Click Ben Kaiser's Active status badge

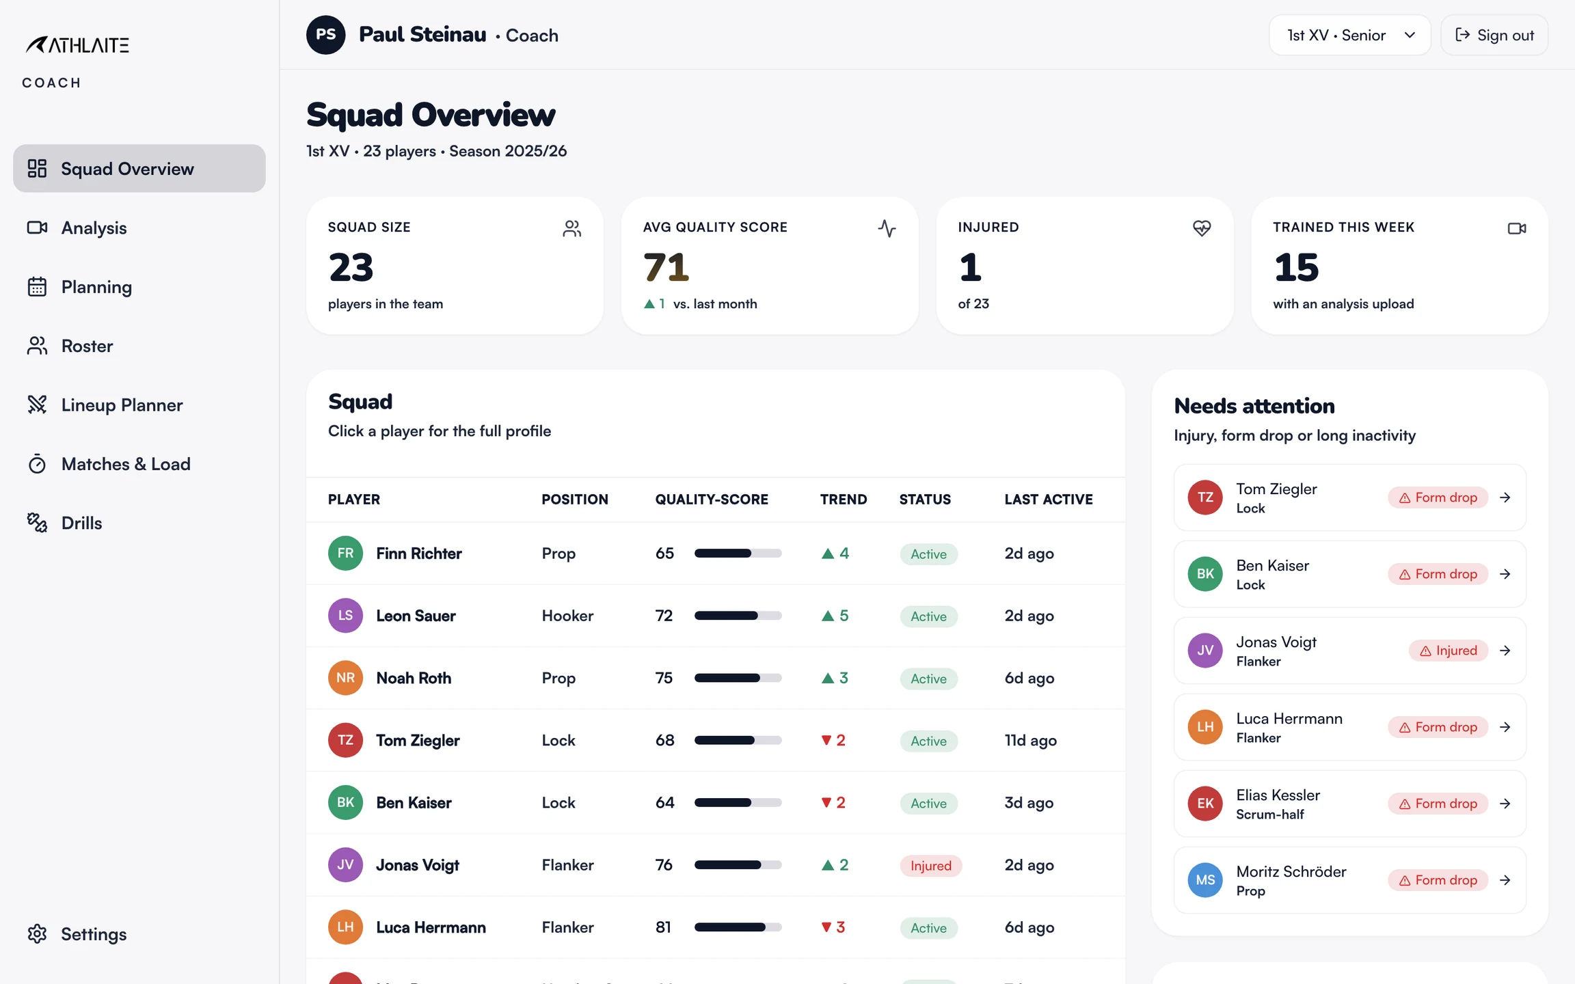coord(928,804)
